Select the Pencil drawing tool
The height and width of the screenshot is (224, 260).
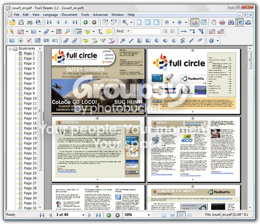(191, 41)
